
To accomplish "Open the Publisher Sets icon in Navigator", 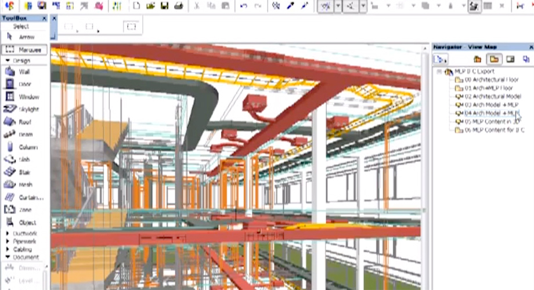I will (x=526, y=59).
